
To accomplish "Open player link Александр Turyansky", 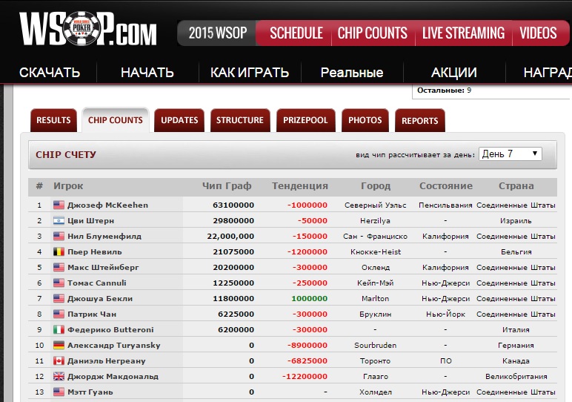I will (x=114, y=345).
